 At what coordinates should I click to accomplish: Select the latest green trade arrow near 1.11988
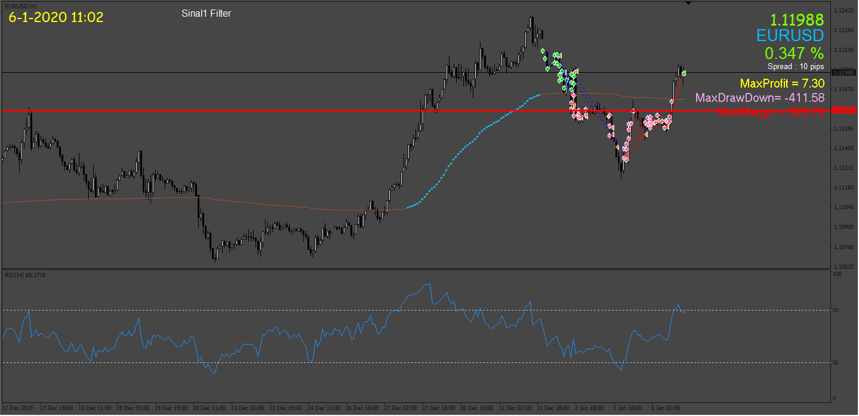[684, 73]
